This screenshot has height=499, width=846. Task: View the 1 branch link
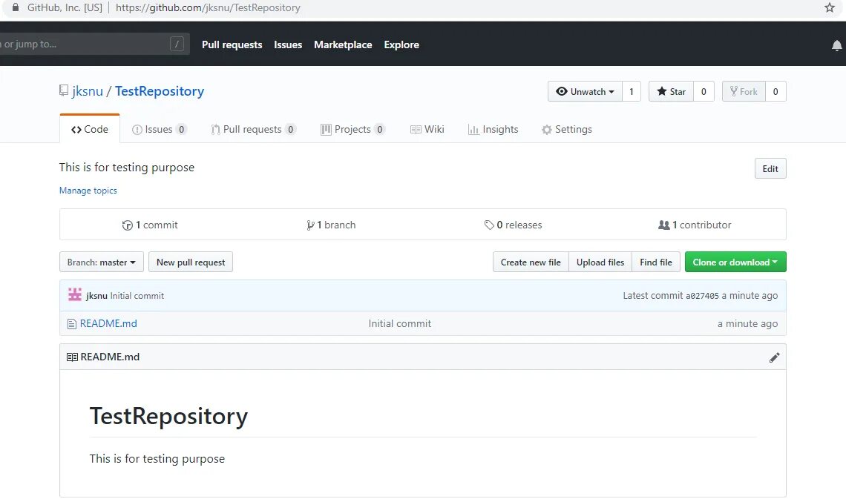pyautogui.click(x=331, y=225)
